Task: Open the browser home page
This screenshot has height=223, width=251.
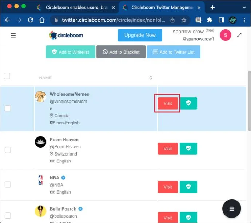Action: tap(42, 20)
